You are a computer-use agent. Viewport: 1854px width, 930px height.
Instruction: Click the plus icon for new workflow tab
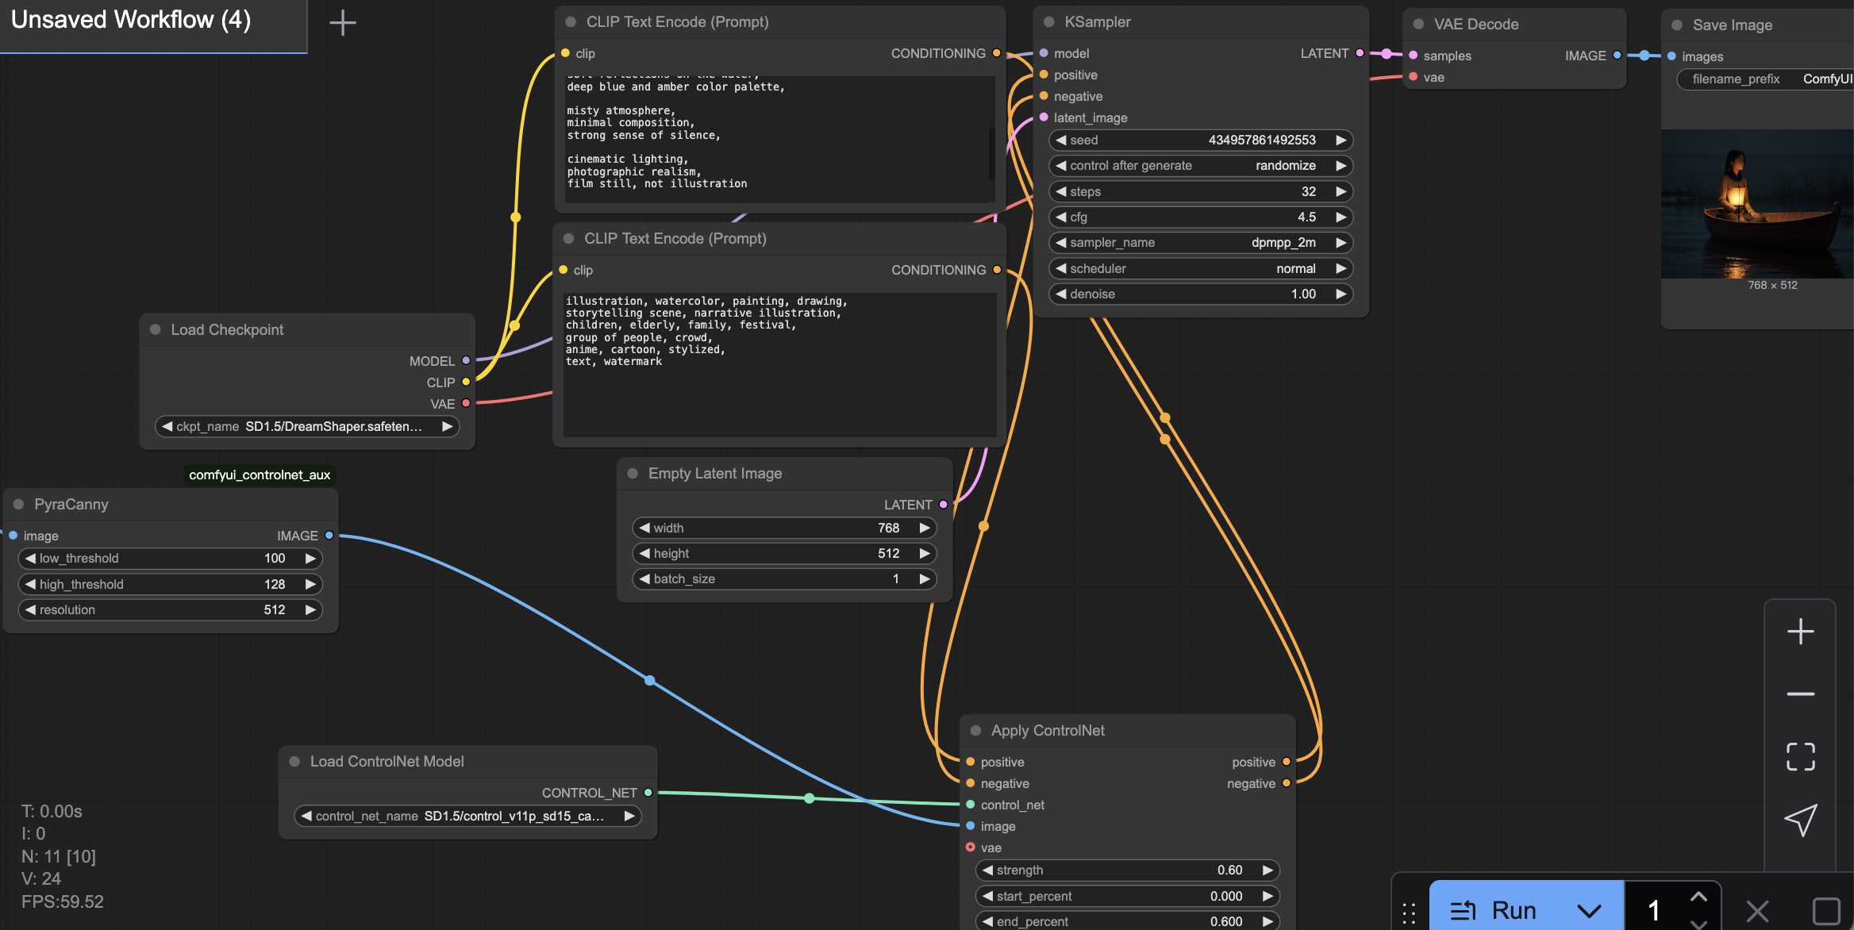click(342, 22)
